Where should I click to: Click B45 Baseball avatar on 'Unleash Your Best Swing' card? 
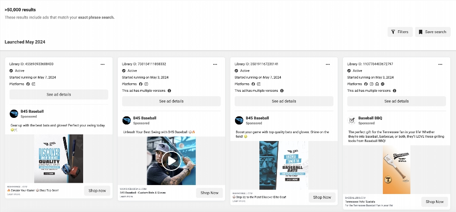[126, 120]
